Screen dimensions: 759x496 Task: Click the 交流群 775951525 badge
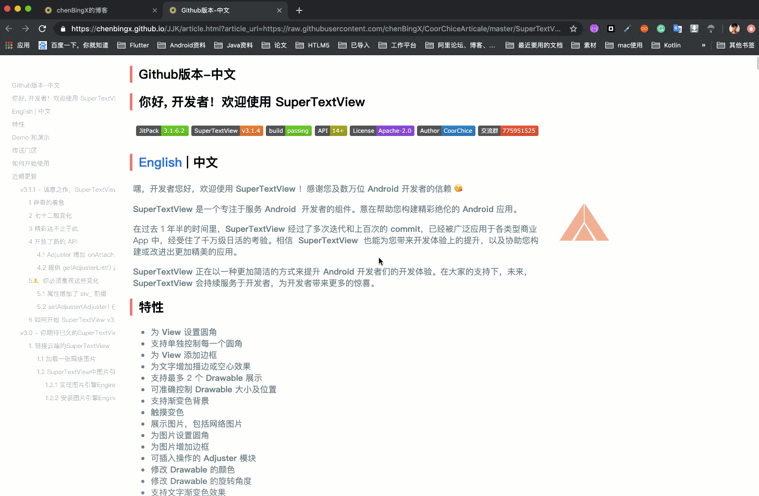(508, 131)
